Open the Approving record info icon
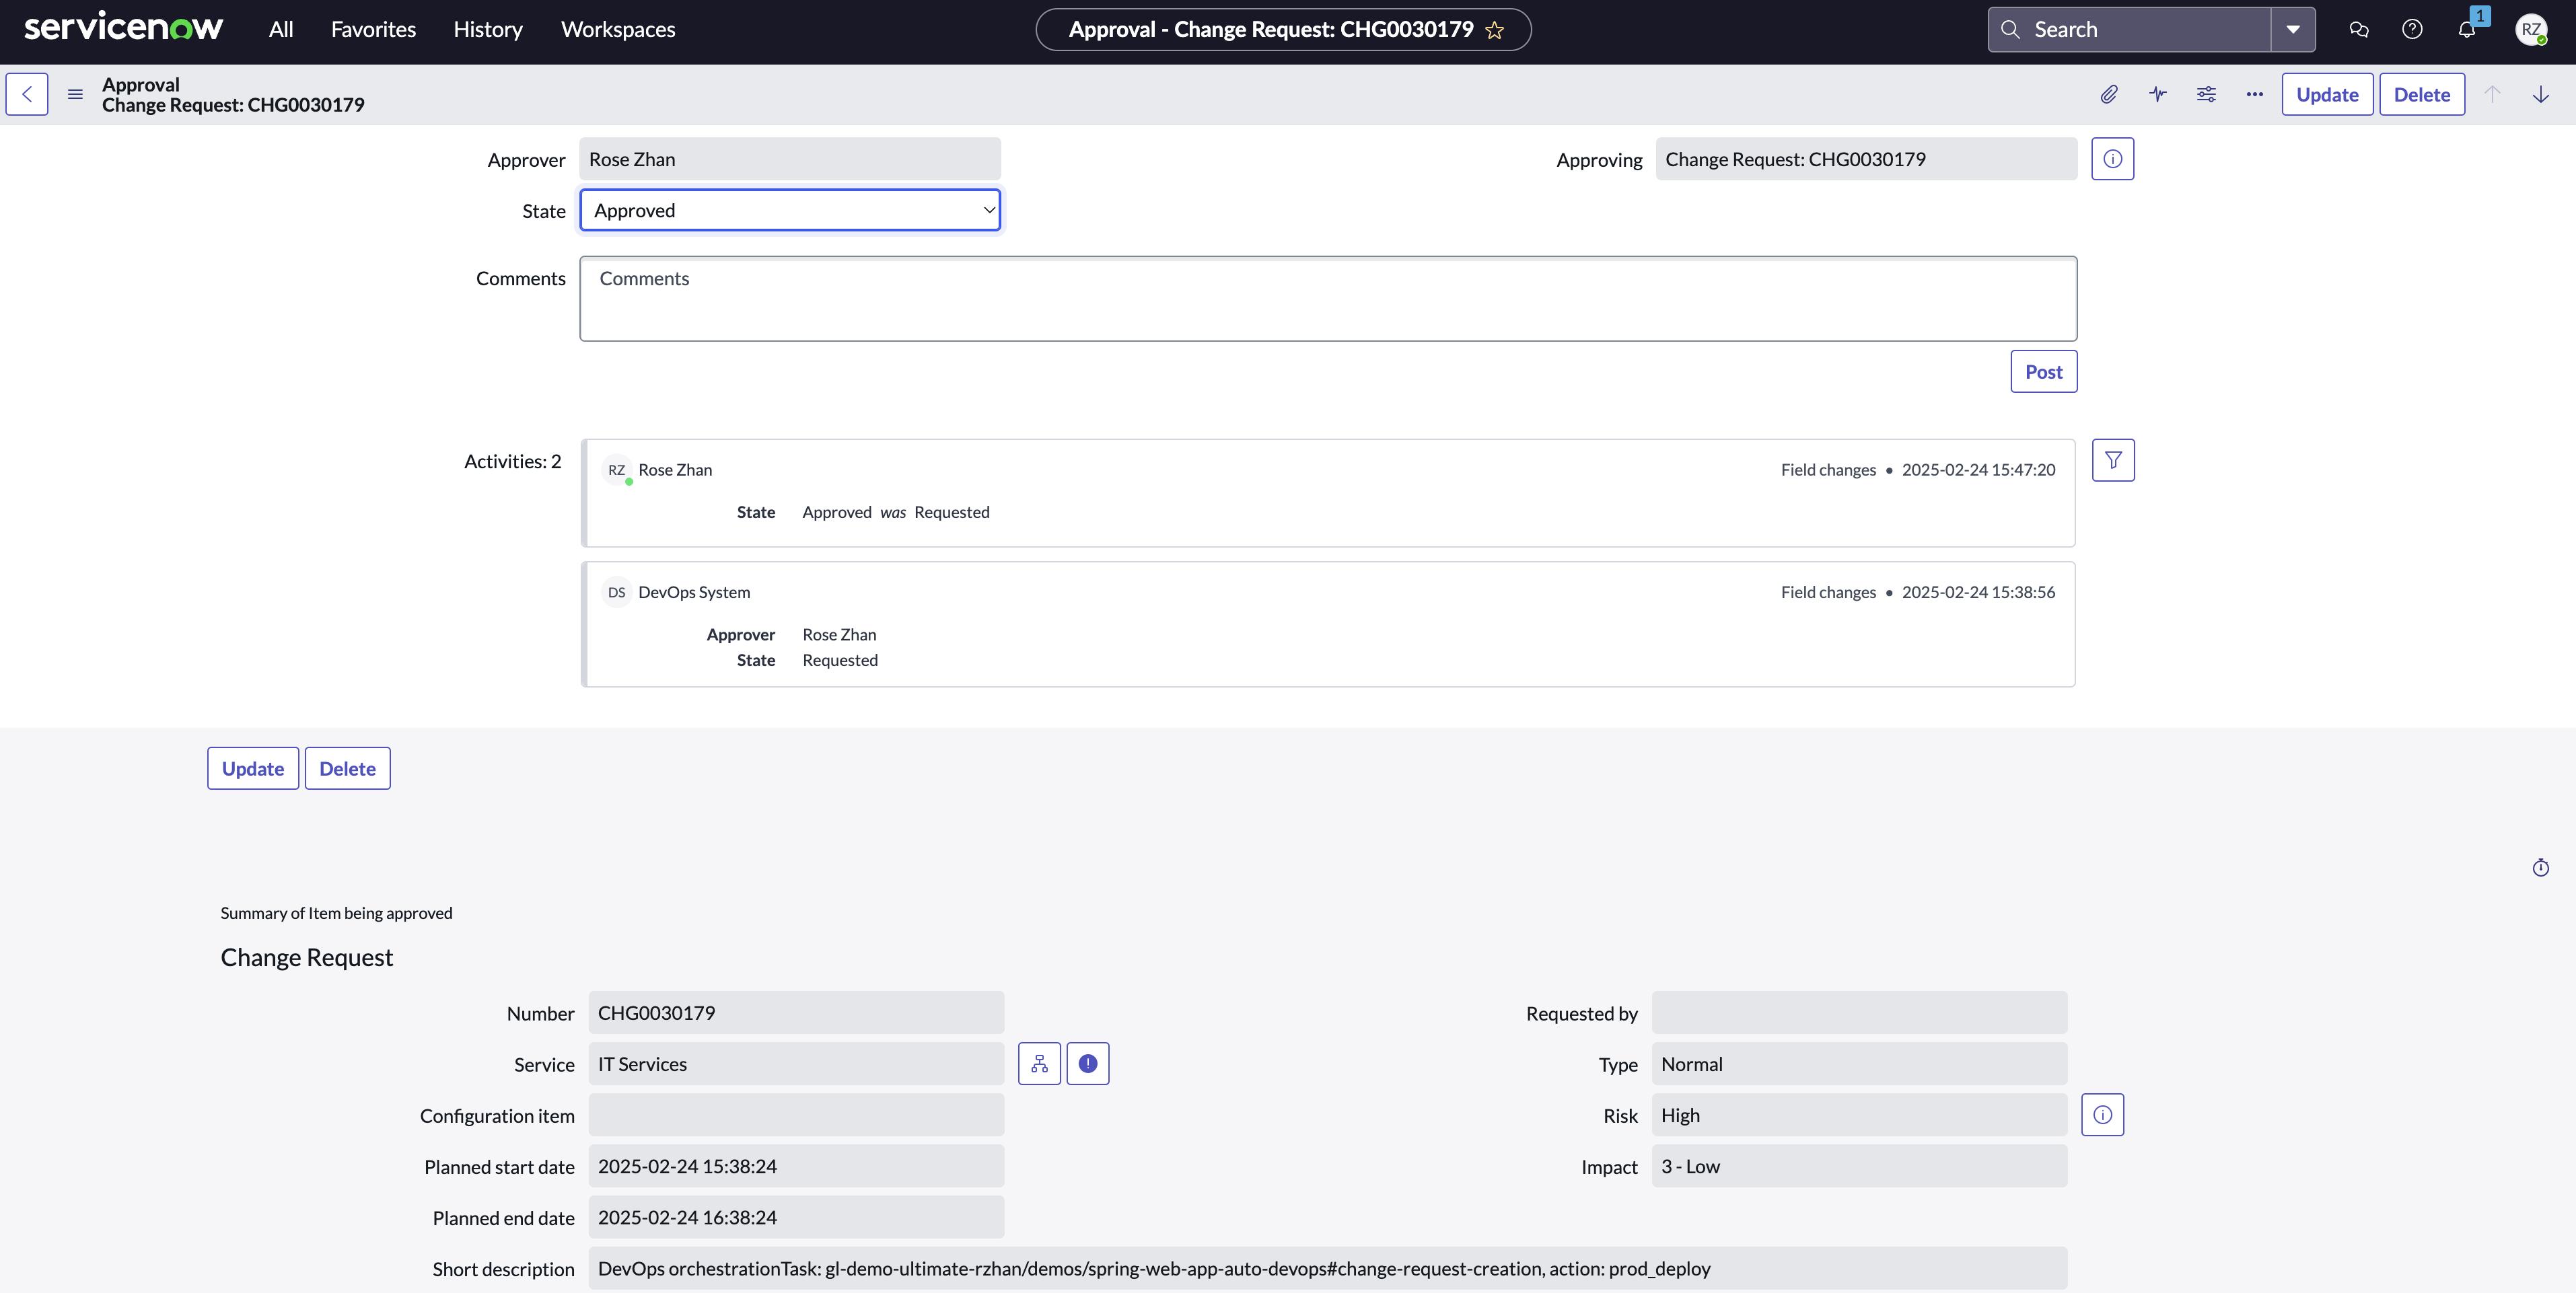This screenshot has height=1293, width=2576. click(x=2113, y=158)
